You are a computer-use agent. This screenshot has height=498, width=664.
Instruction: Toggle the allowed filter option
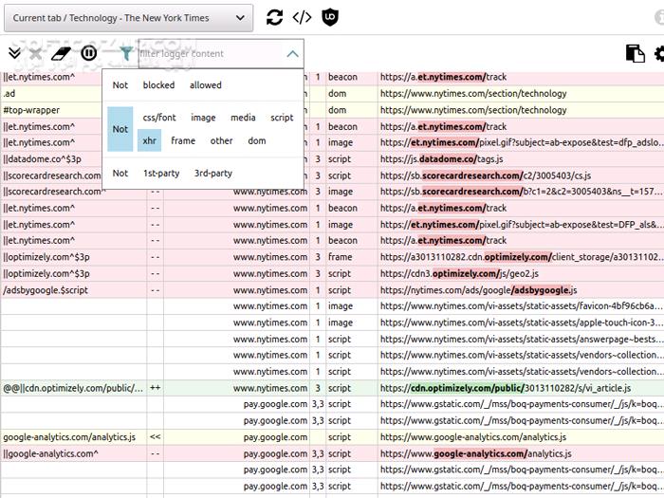206,85
